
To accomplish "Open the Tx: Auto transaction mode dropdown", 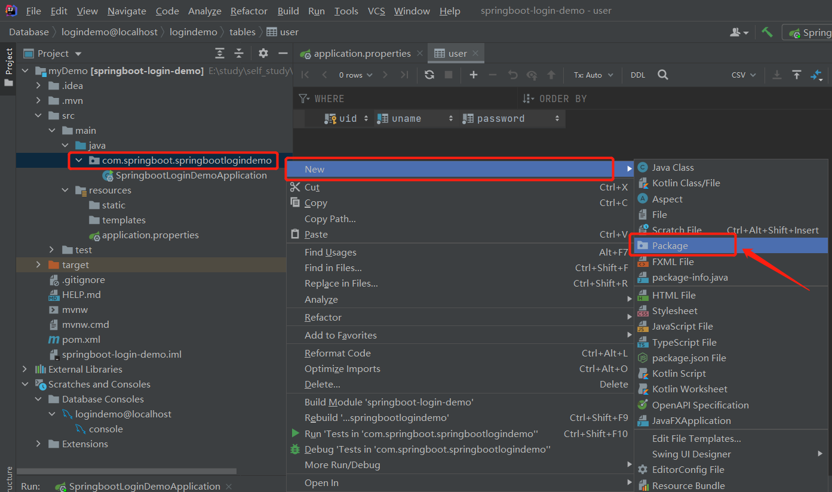I will tap(593, 75).
